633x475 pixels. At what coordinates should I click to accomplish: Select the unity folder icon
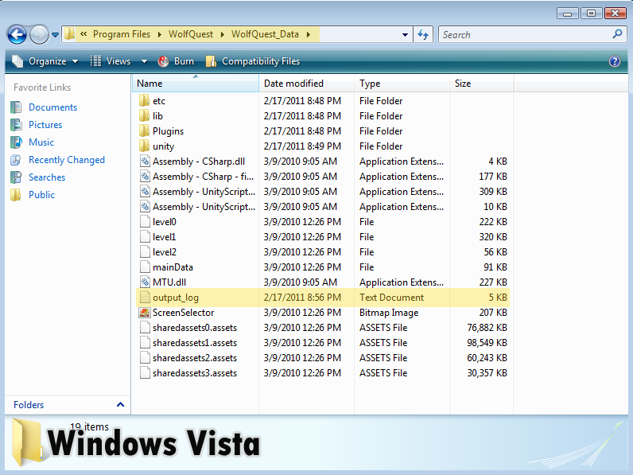point(144,146)
